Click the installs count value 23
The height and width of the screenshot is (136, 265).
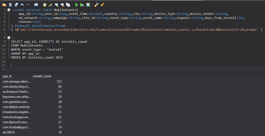tap(60, 112)
